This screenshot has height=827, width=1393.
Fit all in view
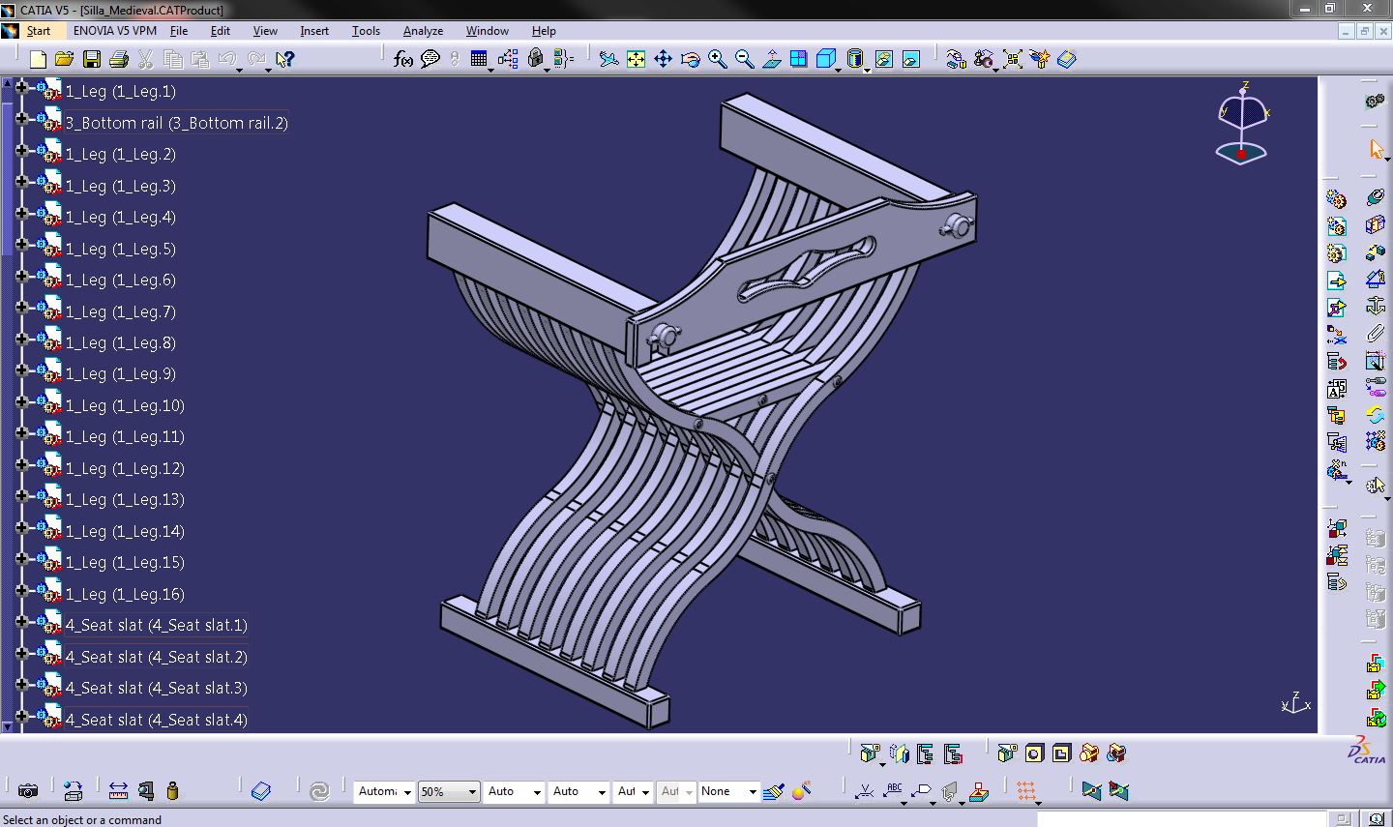636,60
